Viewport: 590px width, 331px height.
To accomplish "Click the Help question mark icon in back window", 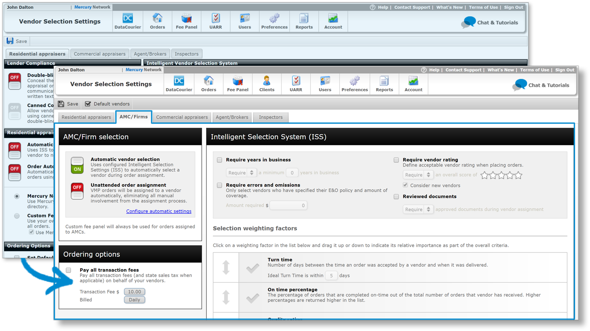I will pos(372,7).
